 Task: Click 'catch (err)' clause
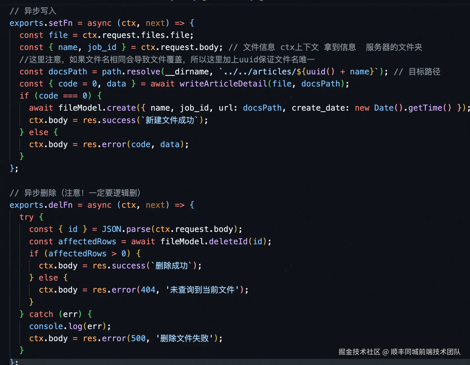tap(56, 314)
